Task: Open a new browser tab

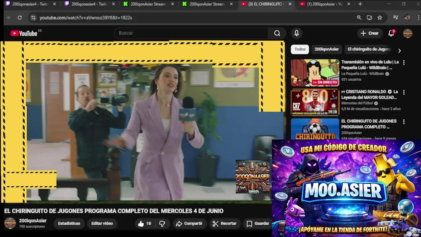Action: [x=360, y=4]
